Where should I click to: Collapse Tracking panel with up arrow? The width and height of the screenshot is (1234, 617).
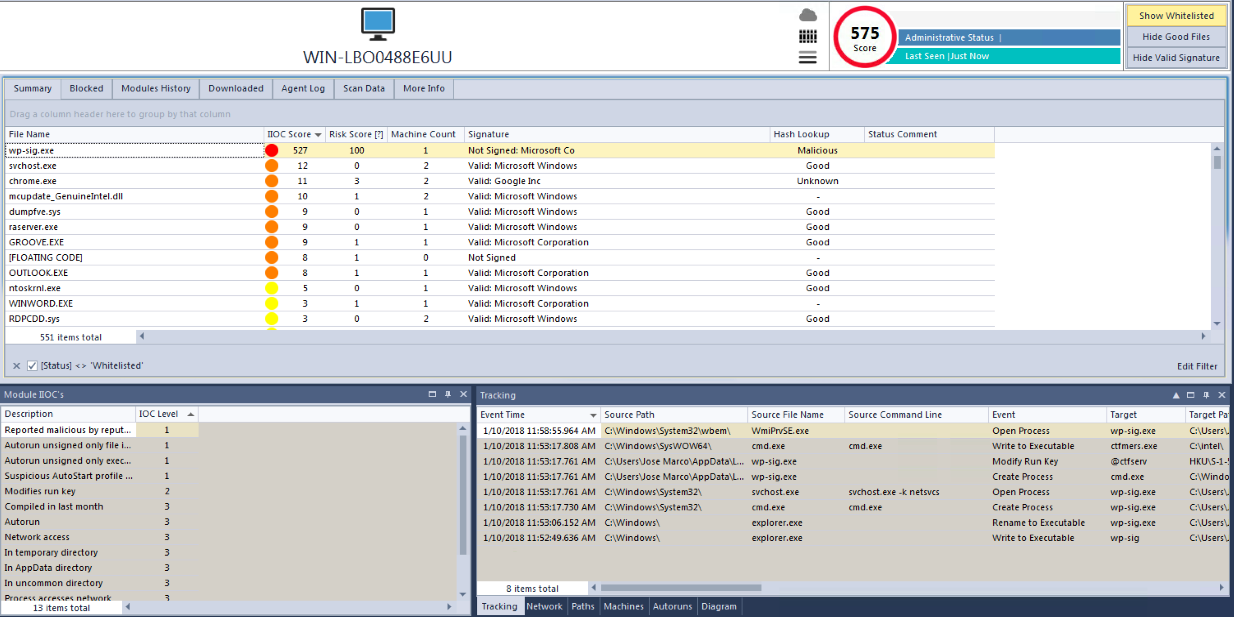1176,395
